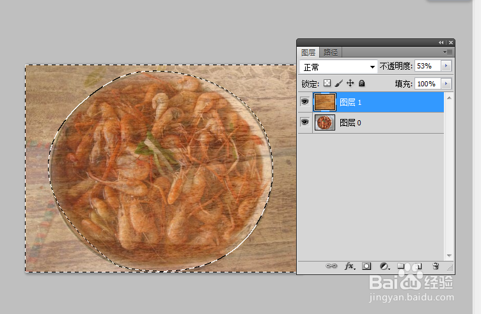481x314 pixels.
Task: Switch to the 路径 tab
Action: tap(331, 52)
